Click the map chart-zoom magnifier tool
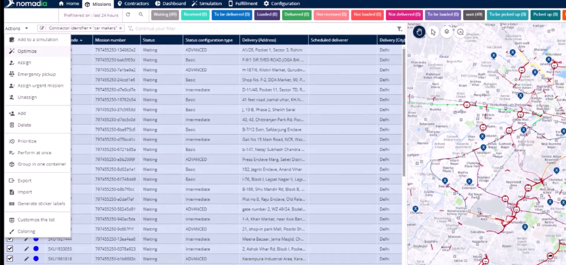This screenshot has width=566, height=265. [x=460, y=32]
